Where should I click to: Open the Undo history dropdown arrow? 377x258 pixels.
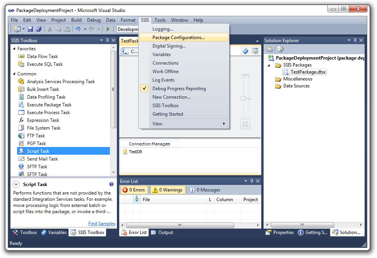[x=85, y=29]
